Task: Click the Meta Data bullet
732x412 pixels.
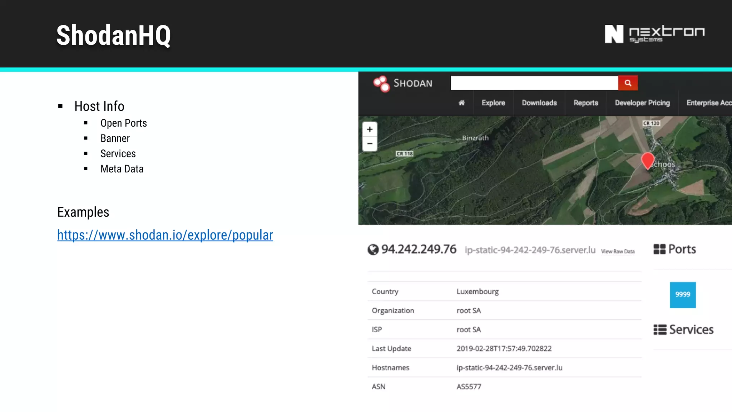Action: coord(122,169)
